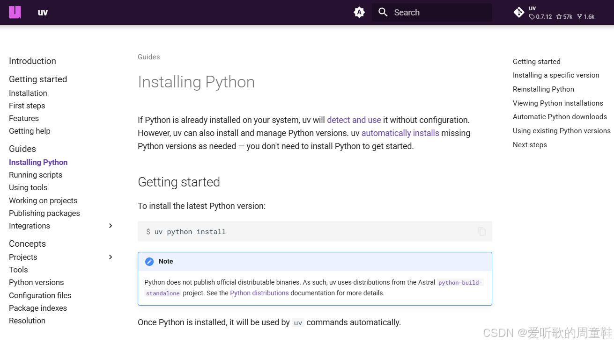Open Projects under Concepts in the sidebar

click(23, 257)
